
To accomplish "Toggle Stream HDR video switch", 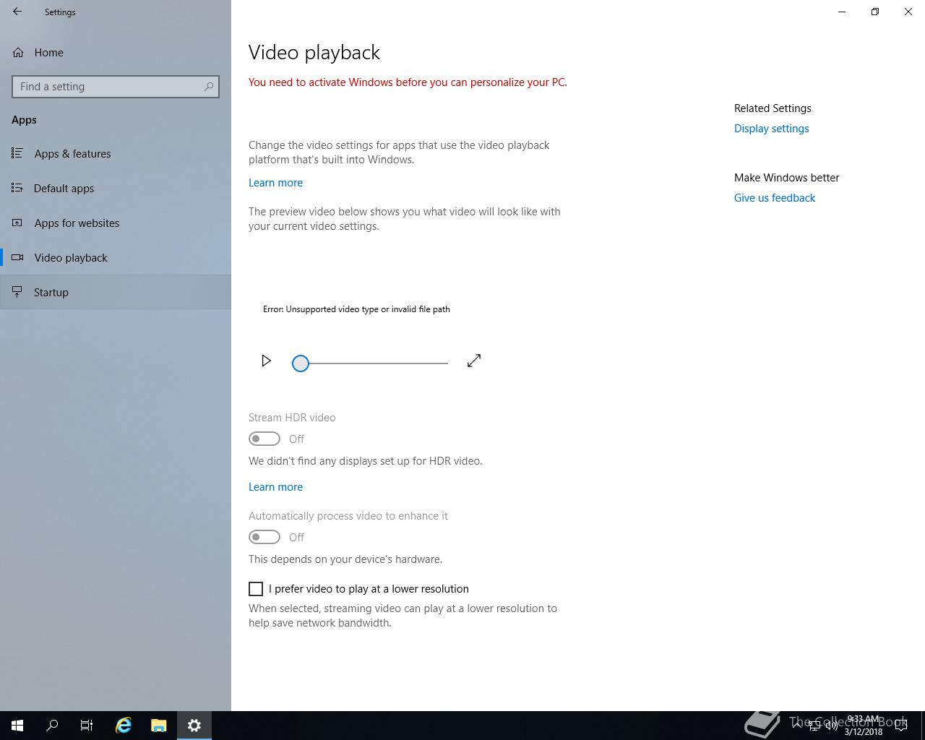I will tap(264, 439).
